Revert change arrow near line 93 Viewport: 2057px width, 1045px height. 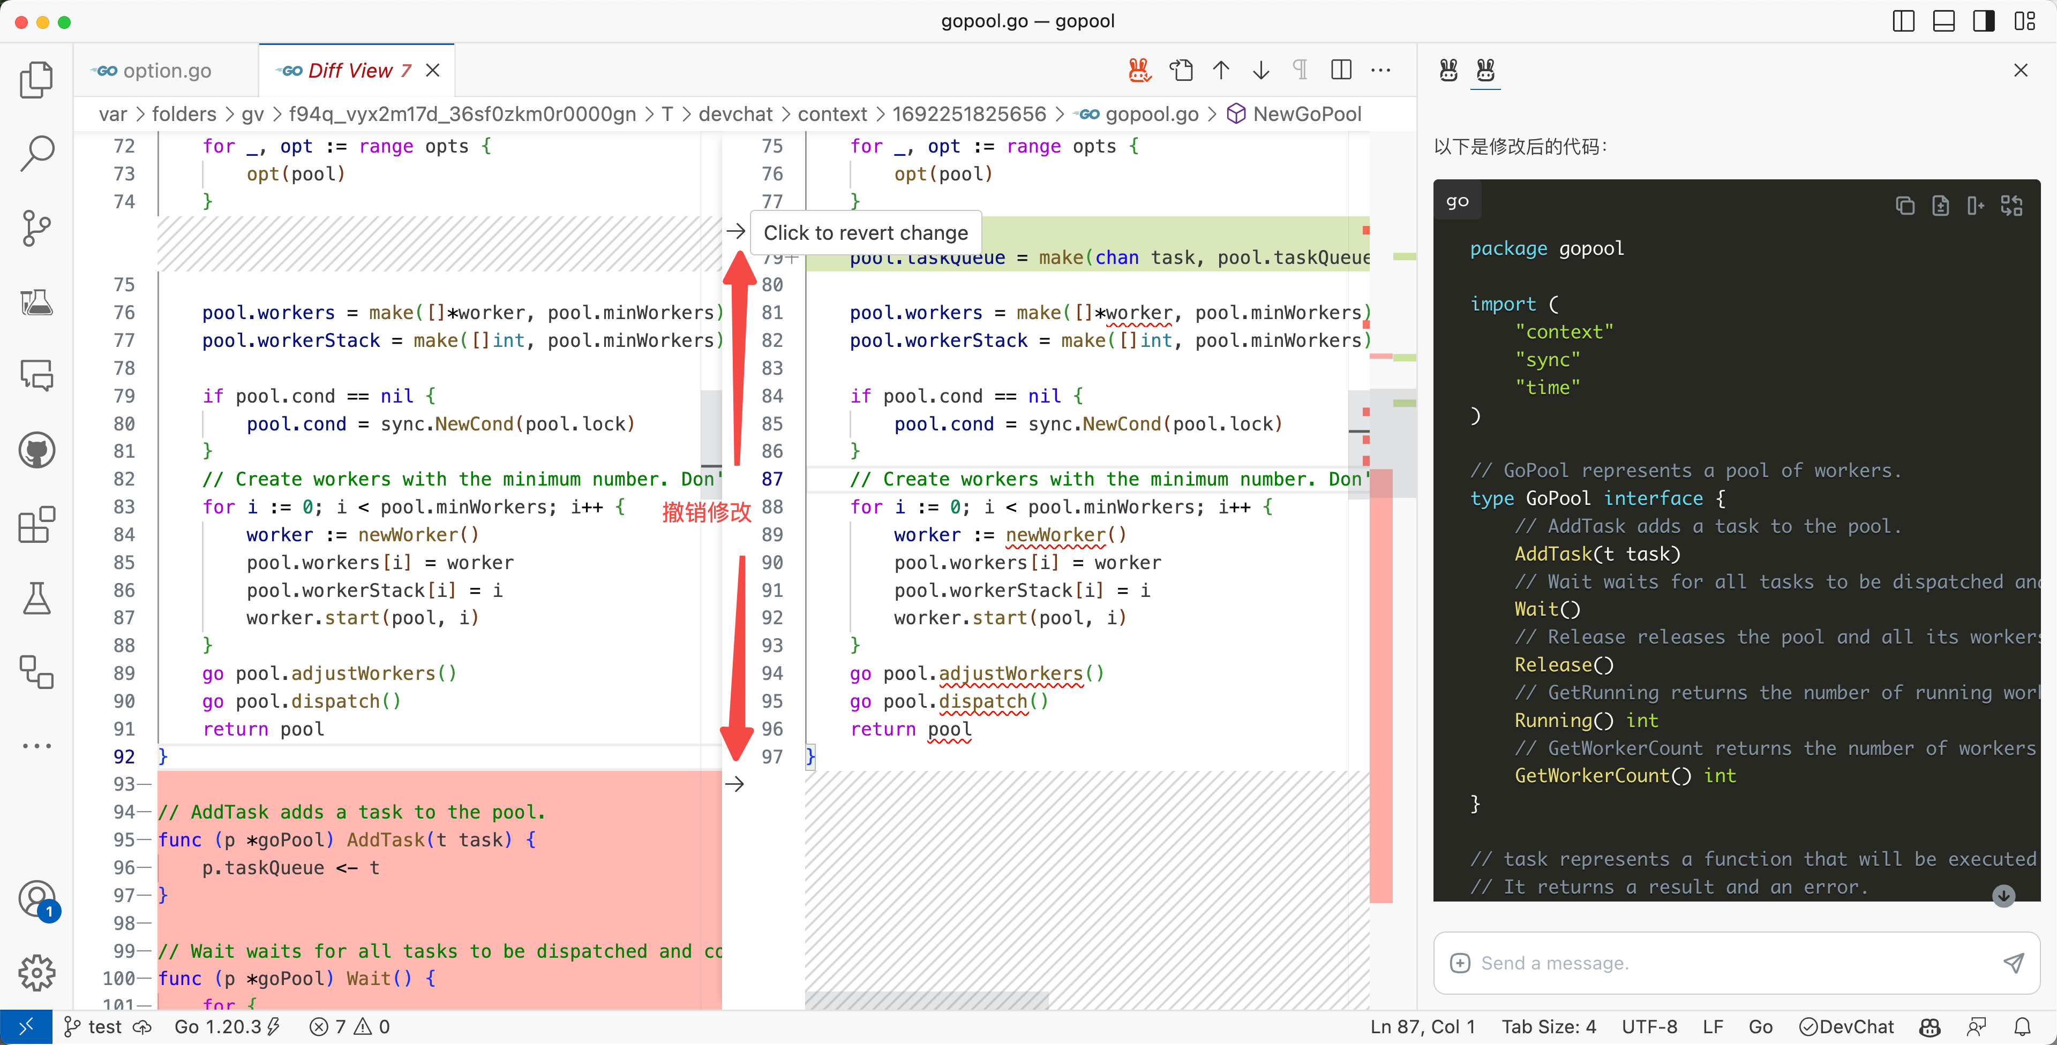734,784
